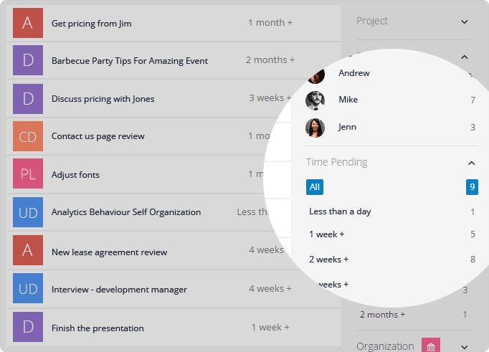Open the Get pricing from Jim task
489x352 pixels.
click(91, 24)
